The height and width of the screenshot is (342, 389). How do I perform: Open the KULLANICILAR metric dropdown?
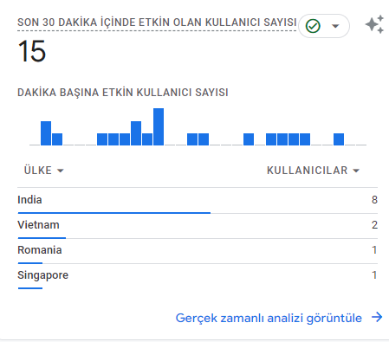tap(313, 171)
